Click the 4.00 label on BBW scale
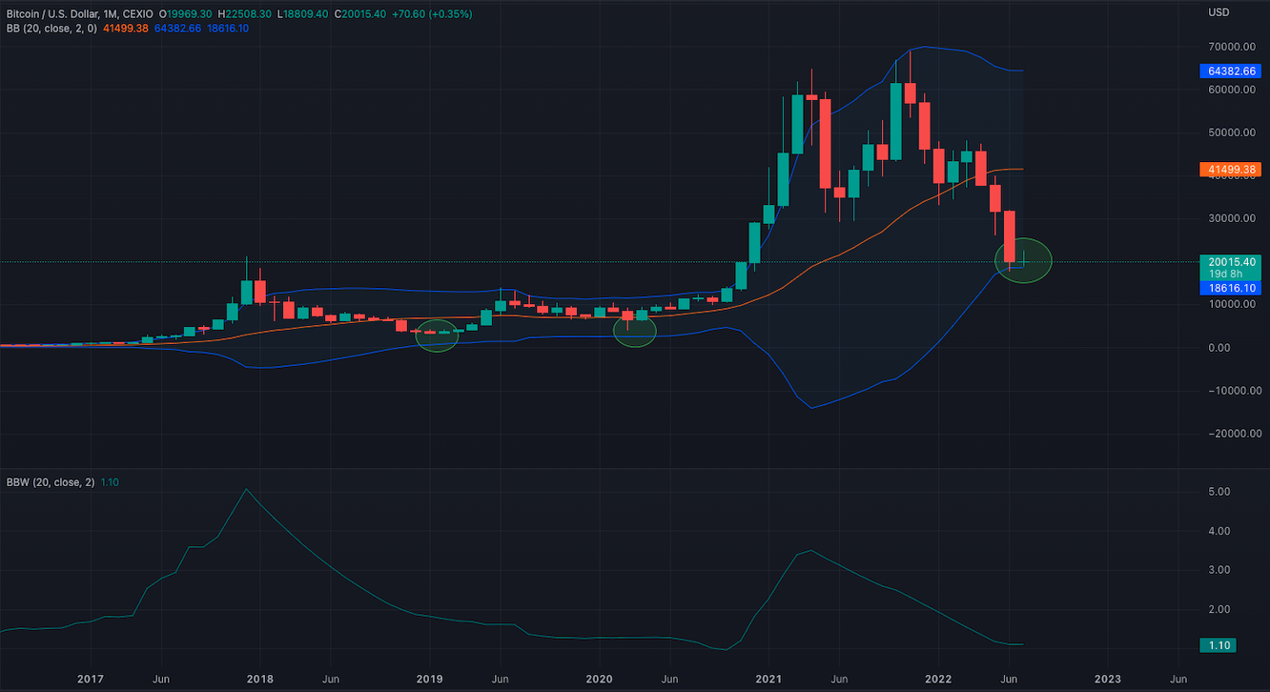 pos(1218,531)
